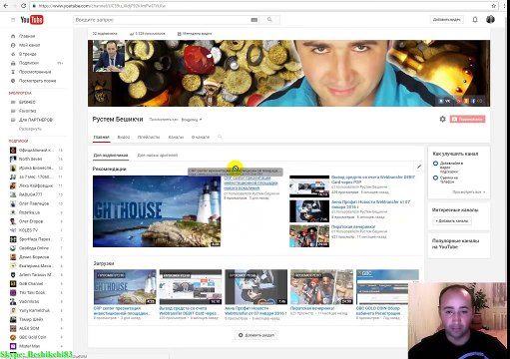This screenshot has height=359, width=510.
Task: Tick the first channel improvement tip circle
Action: click(x=435, y=164)
